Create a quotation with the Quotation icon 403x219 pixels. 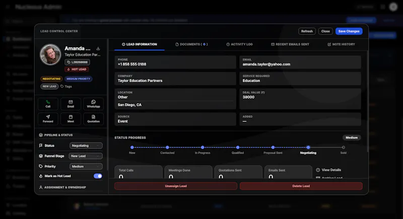[93, 117]
